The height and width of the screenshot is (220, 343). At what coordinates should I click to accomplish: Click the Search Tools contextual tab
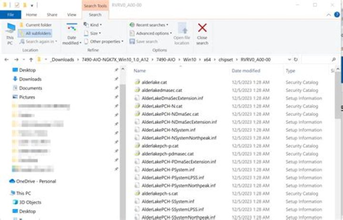(95, 6)
